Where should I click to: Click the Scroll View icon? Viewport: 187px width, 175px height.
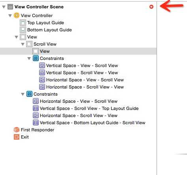pos(29,44)
